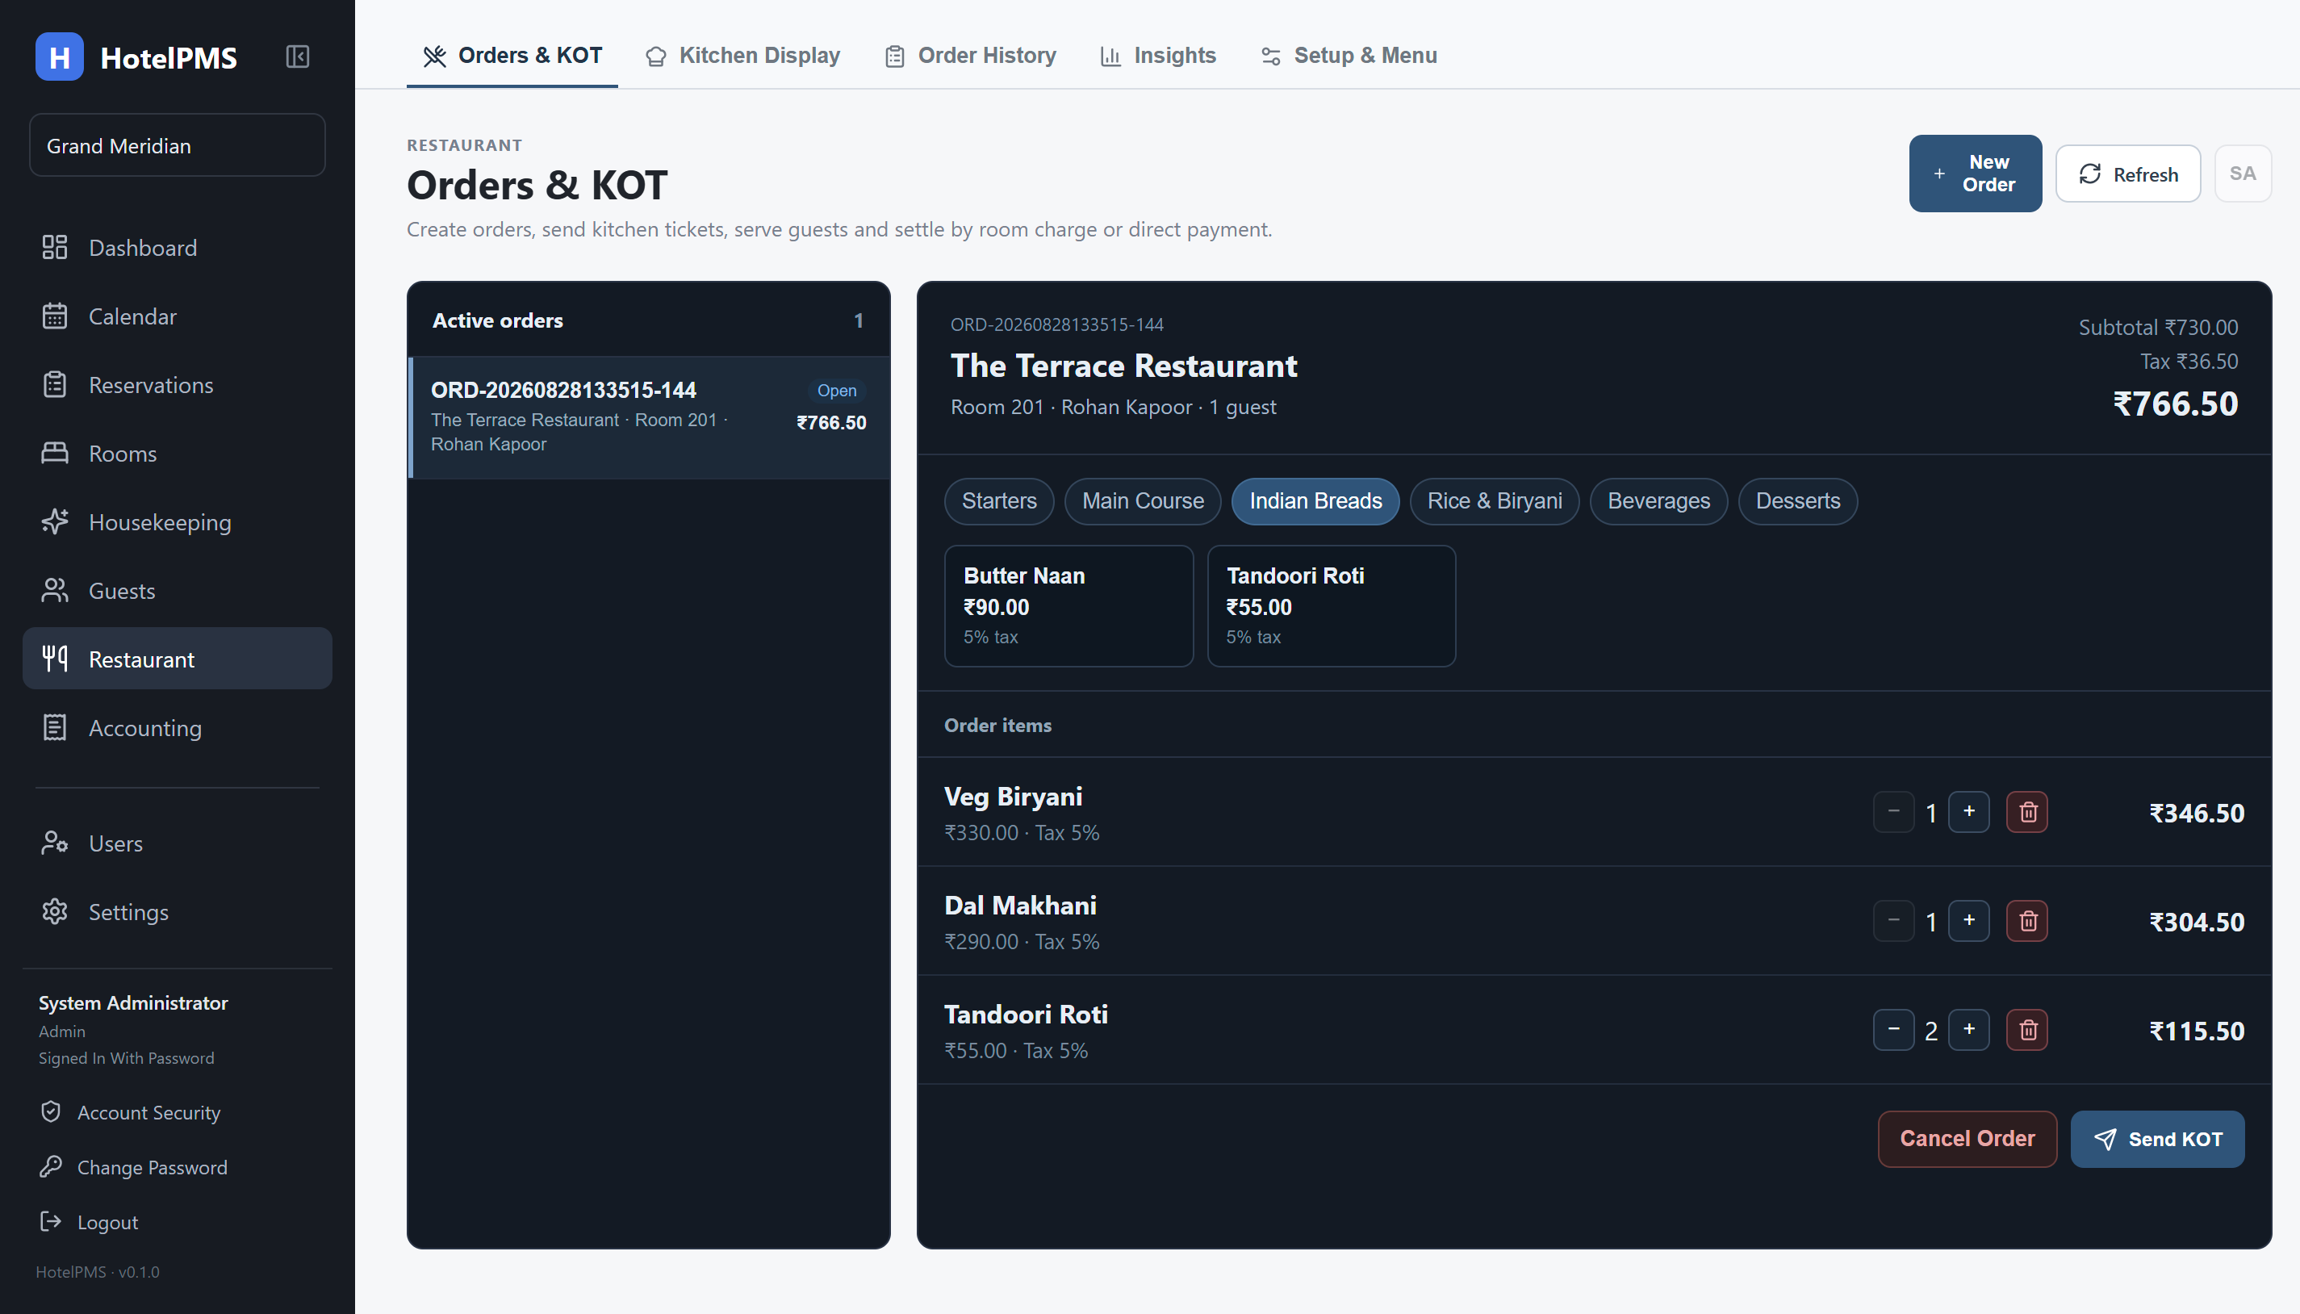Go to Reservations

tap(177, 384)
